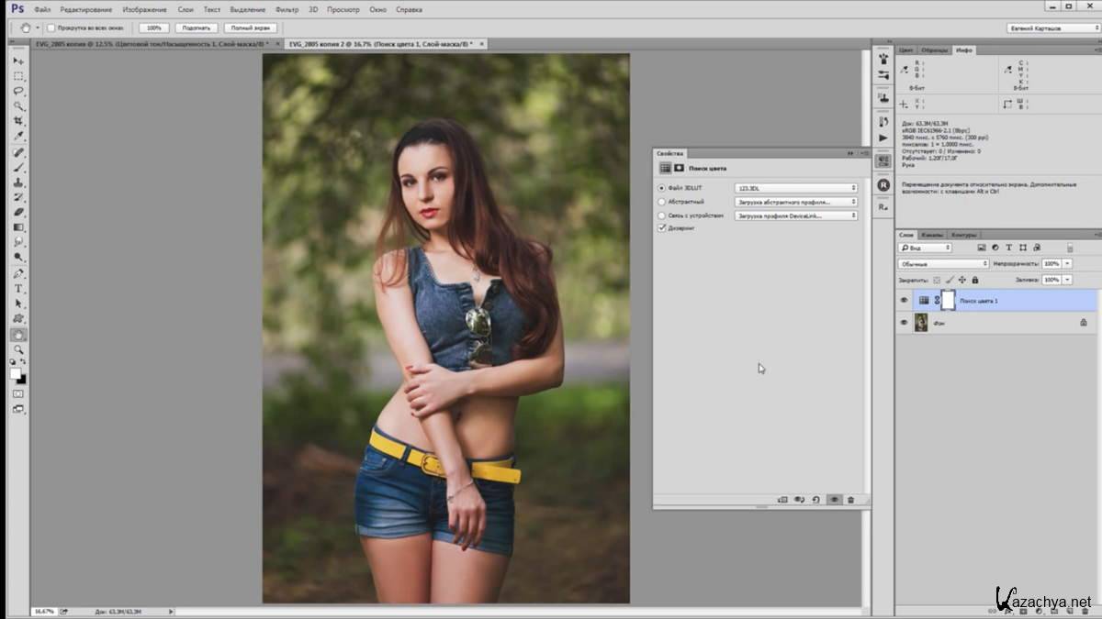Reset adjustment with the undo arrow icon

pyautogui.click(x=816, y=500)
